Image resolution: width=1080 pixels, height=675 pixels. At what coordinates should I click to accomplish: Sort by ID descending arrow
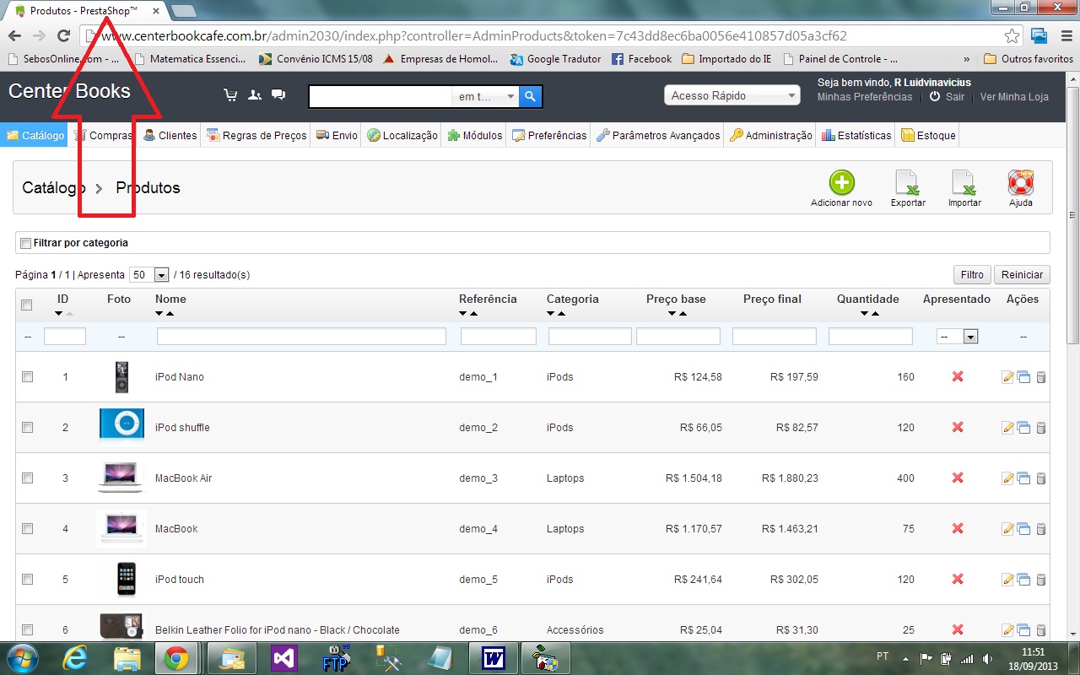58,314
